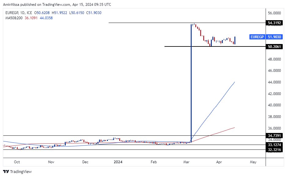Click the C51.9030 close value
287x177 pixels.
[94, 13]
